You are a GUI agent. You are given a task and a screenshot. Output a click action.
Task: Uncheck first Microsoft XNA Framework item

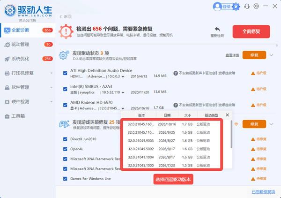65,159
